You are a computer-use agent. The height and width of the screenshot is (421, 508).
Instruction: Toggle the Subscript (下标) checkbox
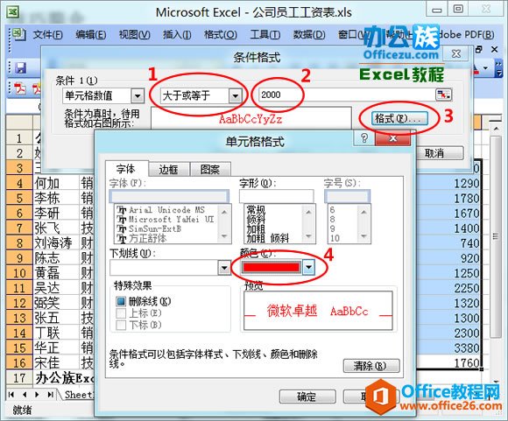click(x=121, y=325)
